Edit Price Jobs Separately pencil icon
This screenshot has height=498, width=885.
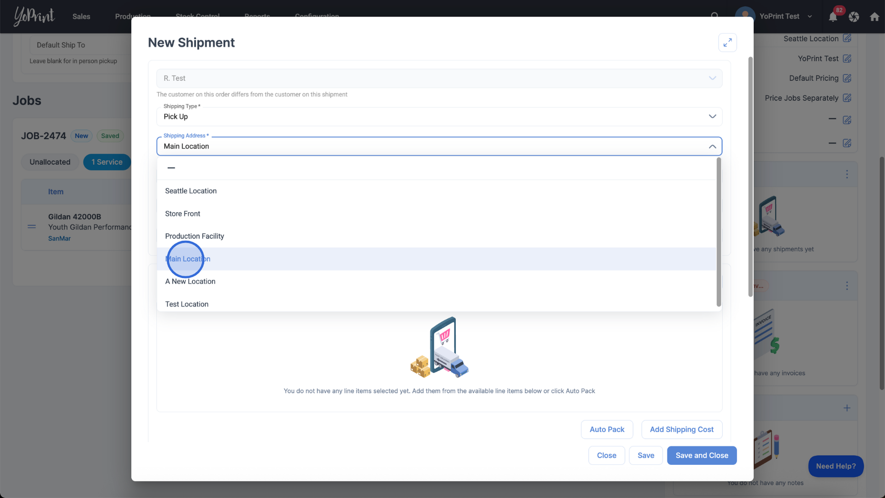(847, 98)
